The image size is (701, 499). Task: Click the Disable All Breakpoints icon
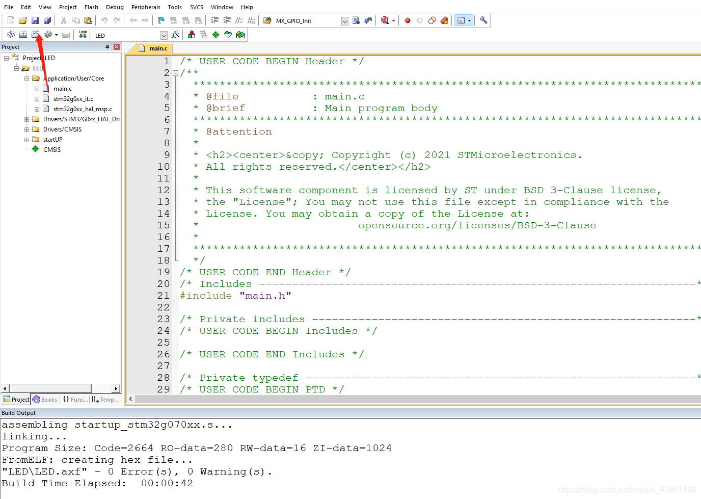[x=432, y=20]
